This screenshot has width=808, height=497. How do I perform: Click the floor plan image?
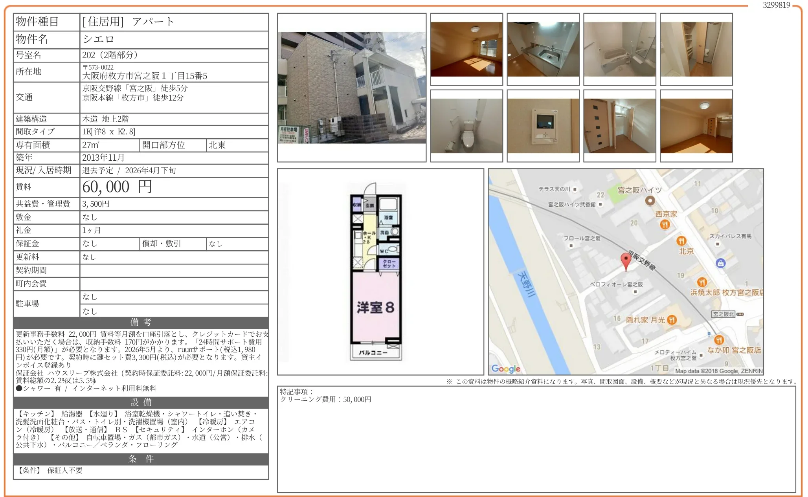click(x=376, y=271)
